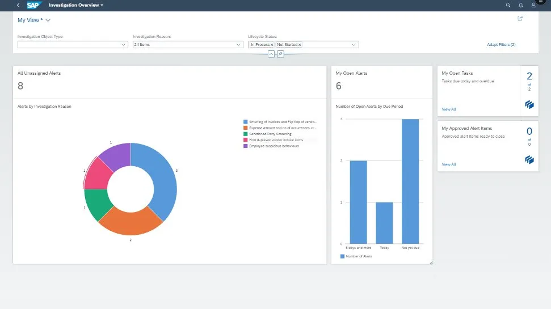Click the back arrow in header
This screenshot has height=309, width=551.
18,5
